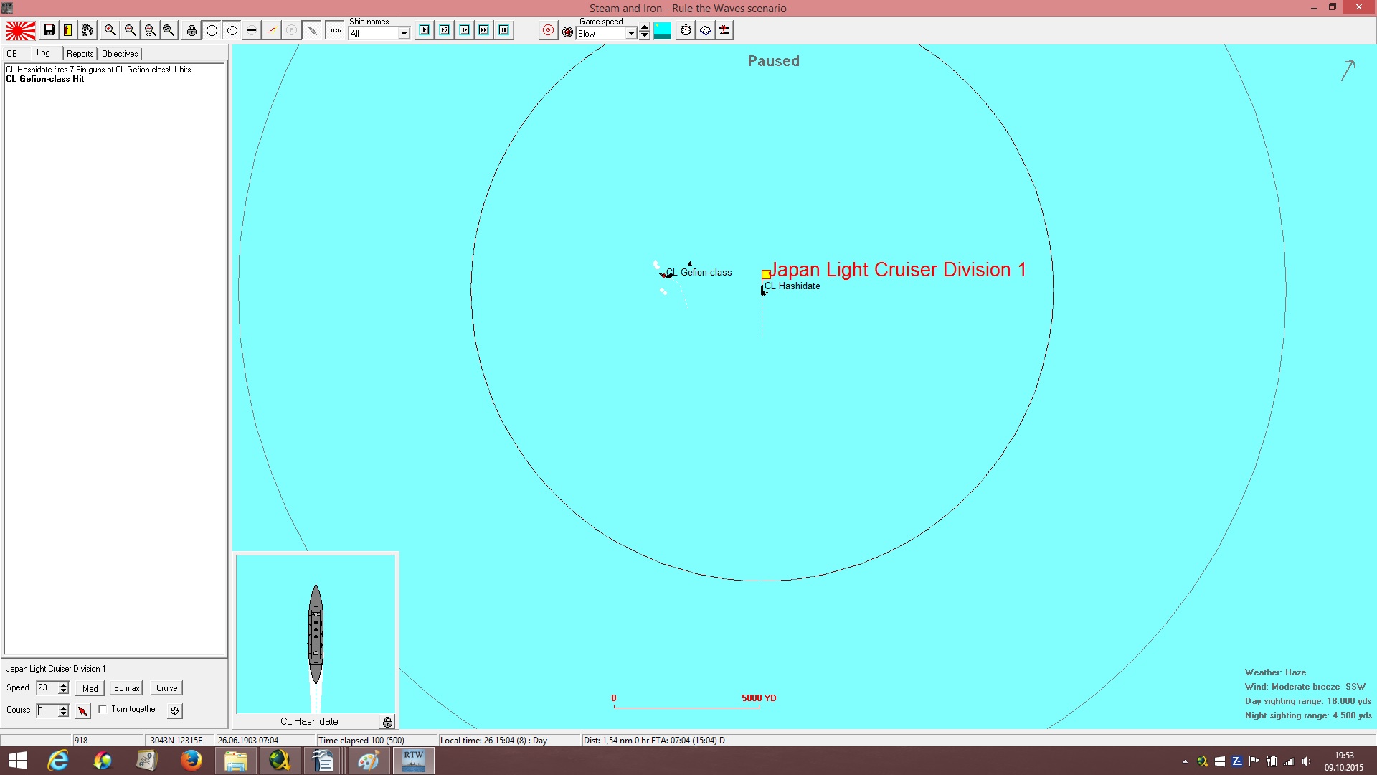
Task: Switch to the Objectives tab
Action: (x=120, y=54)
